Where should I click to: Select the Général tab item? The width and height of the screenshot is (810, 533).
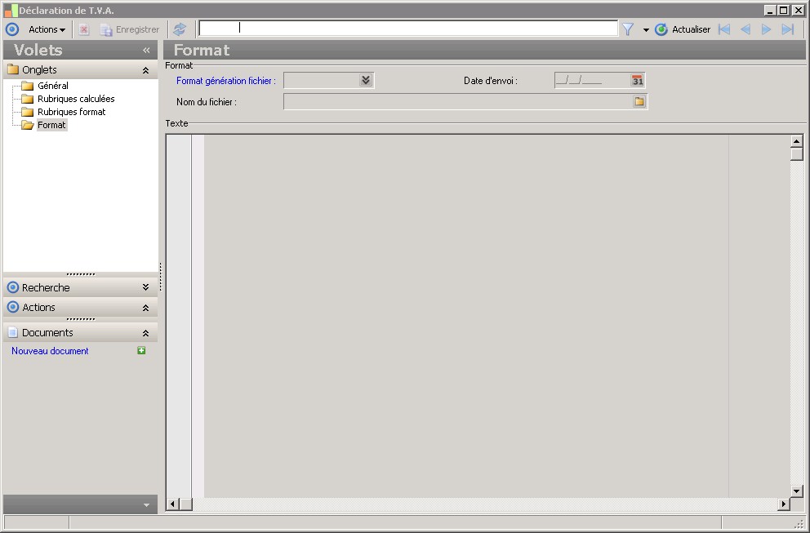point(53,86)
